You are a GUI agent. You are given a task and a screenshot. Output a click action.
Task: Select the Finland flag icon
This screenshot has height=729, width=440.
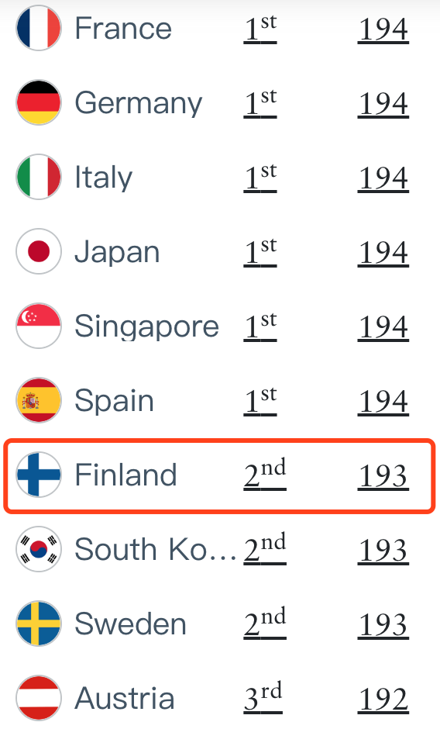(x=39, y=474)
